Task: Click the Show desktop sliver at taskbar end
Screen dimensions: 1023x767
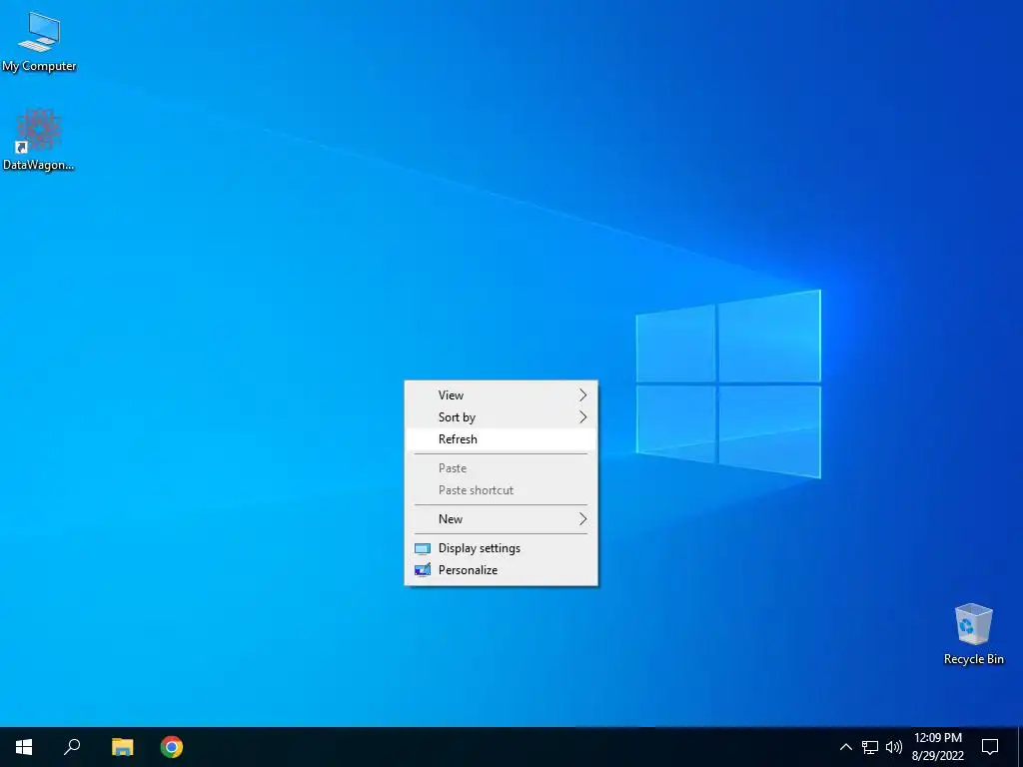Action: tap(1020, 747)
